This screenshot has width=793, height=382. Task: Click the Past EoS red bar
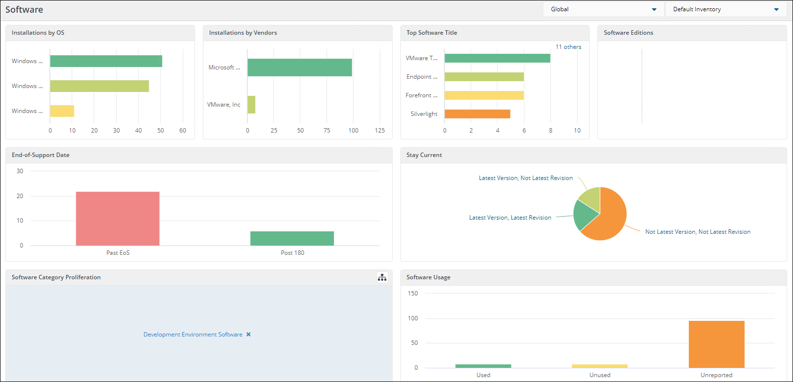pos(118,219)
